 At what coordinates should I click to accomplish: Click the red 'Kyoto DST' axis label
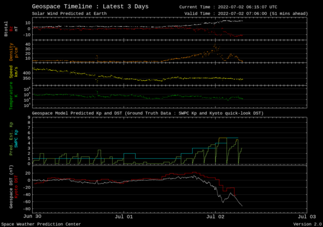(x=16, y=187)
